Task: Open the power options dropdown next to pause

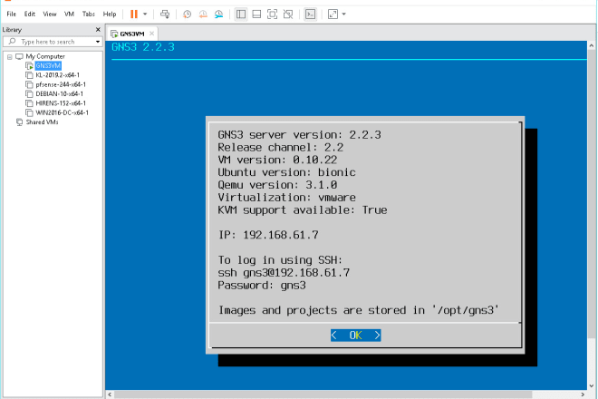Action: [145, 15]
